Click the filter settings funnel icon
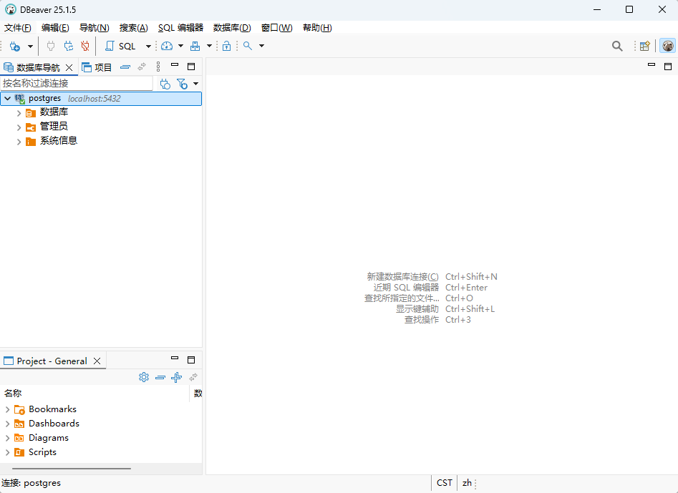 (183, 84)
